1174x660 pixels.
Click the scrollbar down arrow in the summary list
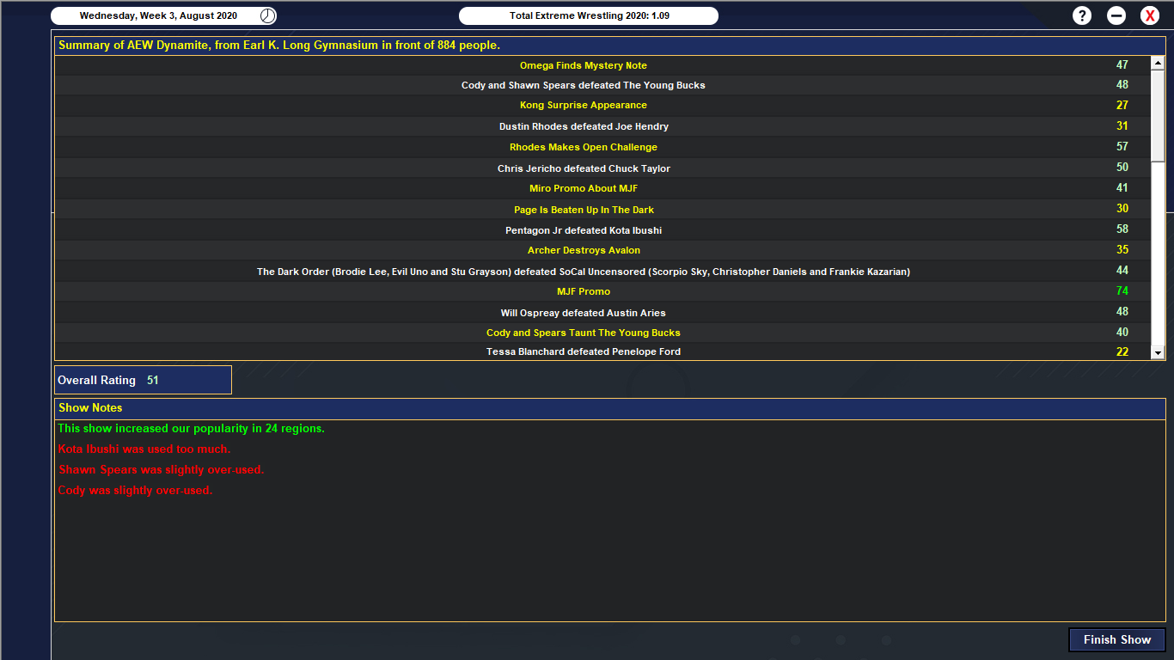tap(1158, 352)
